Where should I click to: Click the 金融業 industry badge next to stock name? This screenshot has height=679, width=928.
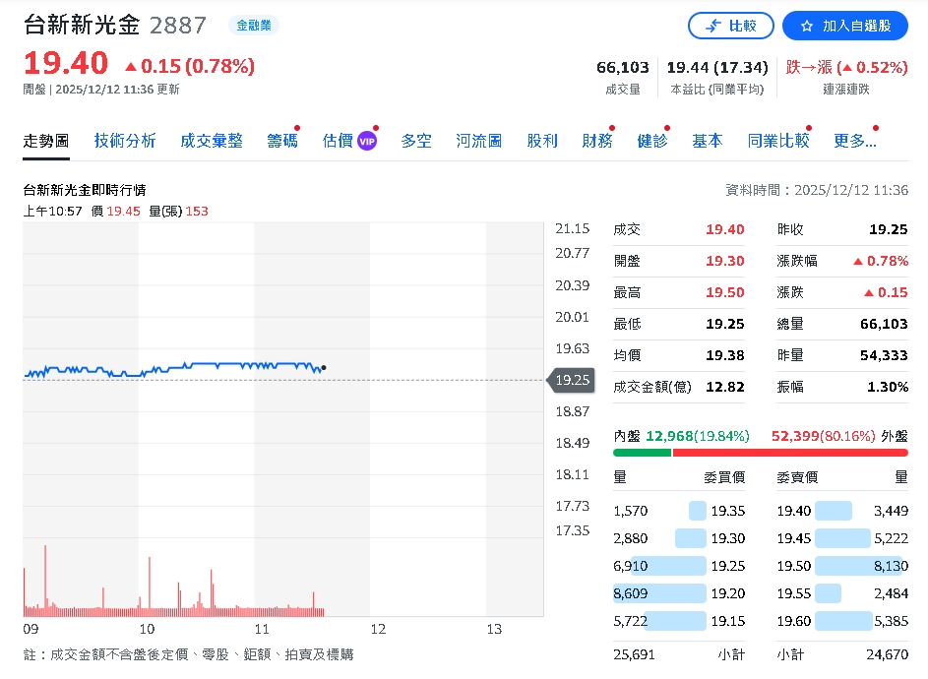point(253,25)
